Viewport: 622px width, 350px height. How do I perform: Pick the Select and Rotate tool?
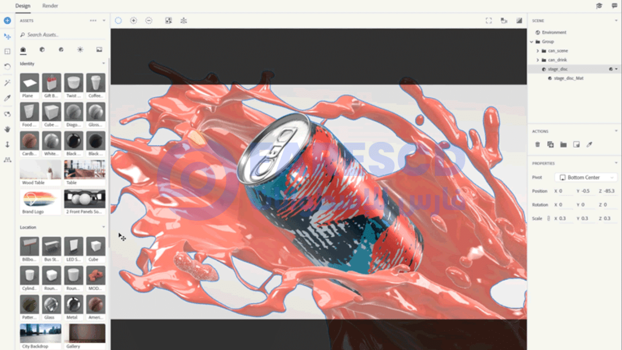point(7,67)
